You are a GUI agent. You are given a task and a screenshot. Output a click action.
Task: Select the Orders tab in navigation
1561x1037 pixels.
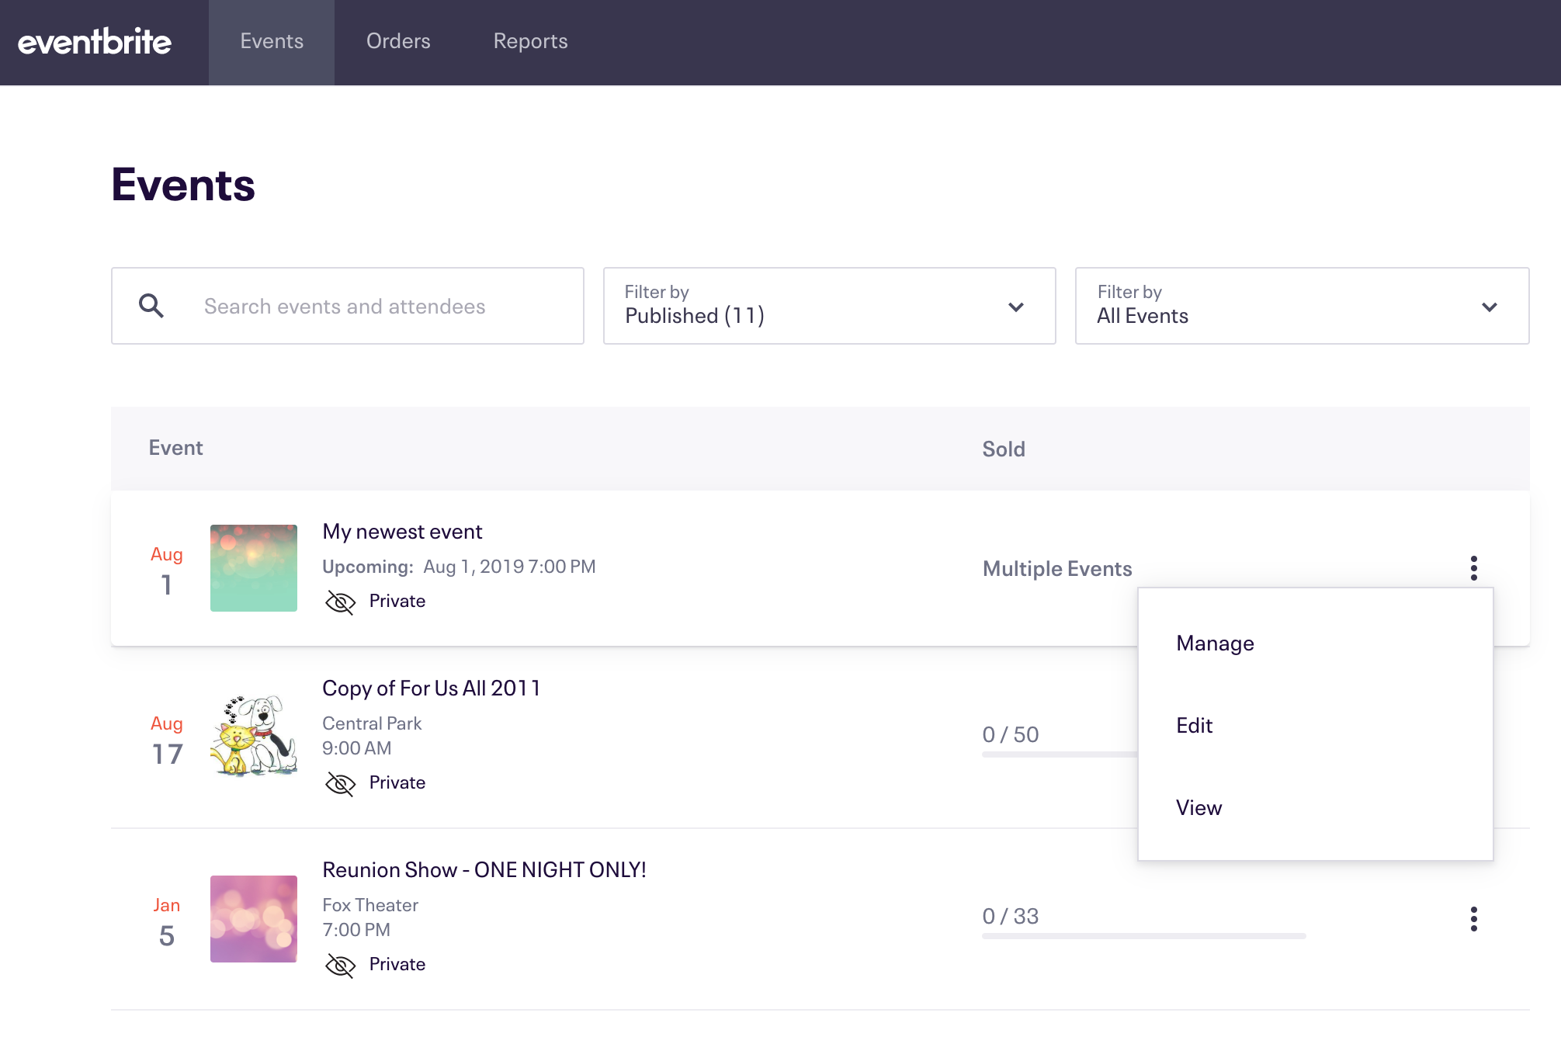click(x=398, y=42)
